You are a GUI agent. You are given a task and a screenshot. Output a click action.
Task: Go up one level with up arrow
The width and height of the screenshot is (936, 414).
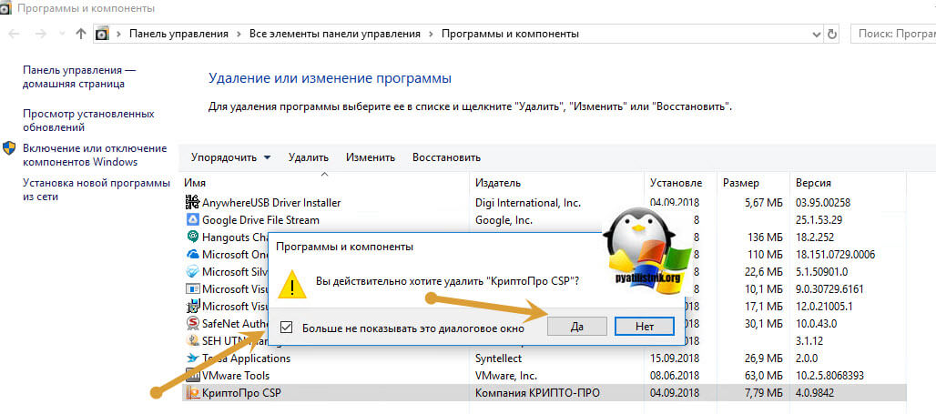point(81,34)
